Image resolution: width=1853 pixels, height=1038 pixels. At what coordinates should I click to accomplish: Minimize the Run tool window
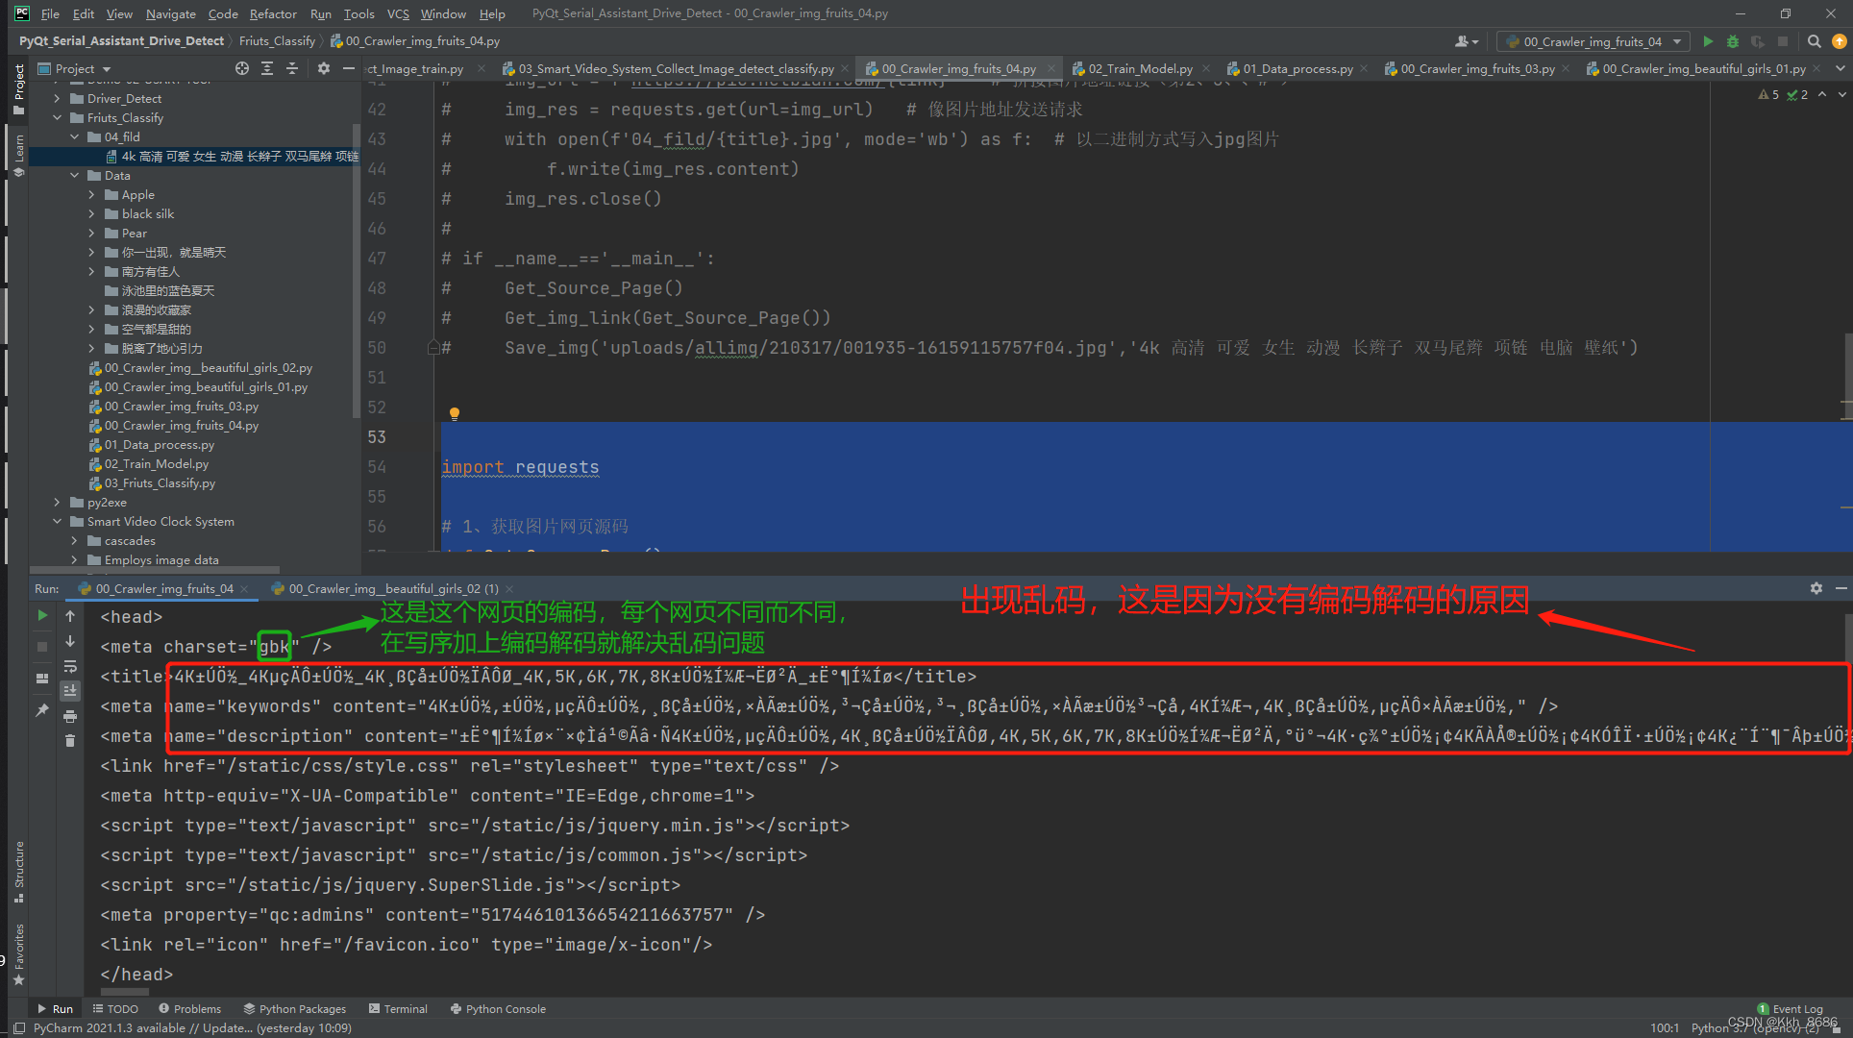[x=1841, y=588]
